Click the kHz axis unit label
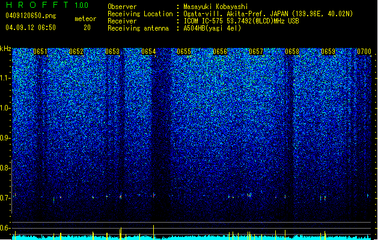This screenshot has height=240, width=378. coord(5,49)
